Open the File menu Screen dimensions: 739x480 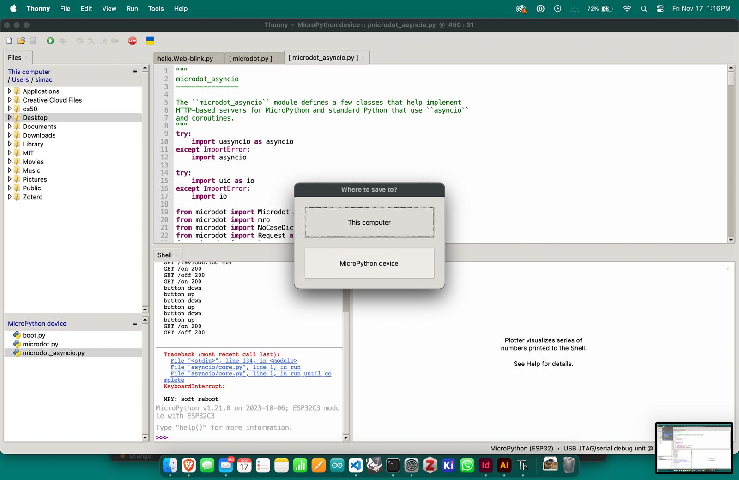pyautogui.click(x=65, y=9)
